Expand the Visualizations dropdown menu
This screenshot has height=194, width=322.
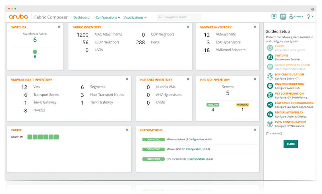tap(135, 17)
